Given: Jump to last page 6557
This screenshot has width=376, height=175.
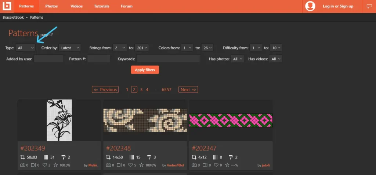Looking at the screenshot, I should pyautogui.click(x=166, y=90).
